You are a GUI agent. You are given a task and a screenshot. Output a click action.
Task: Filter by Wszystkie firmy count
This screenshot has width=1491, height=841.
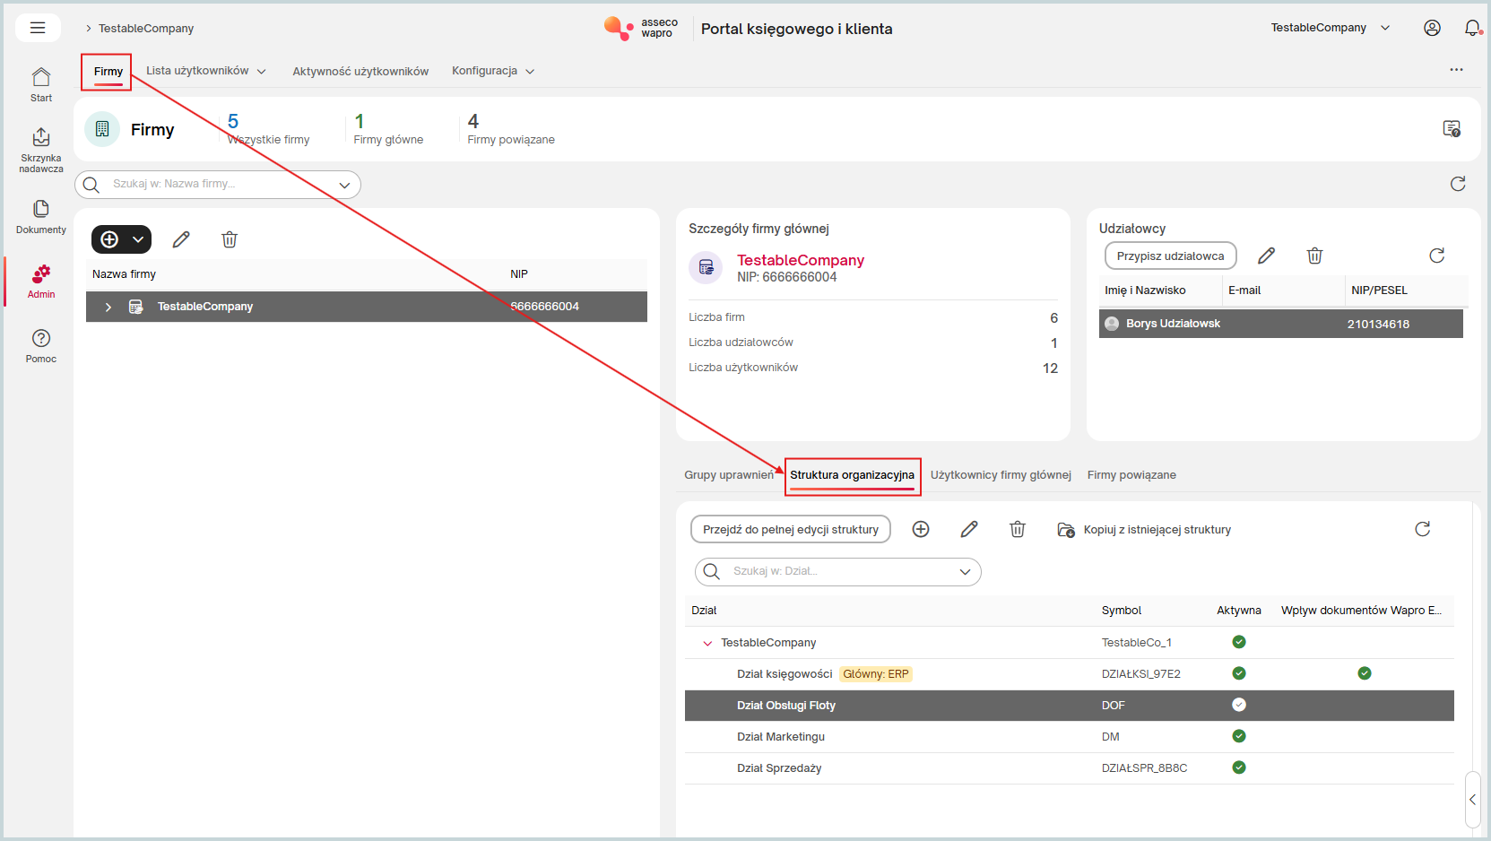[x=268, y=129]
